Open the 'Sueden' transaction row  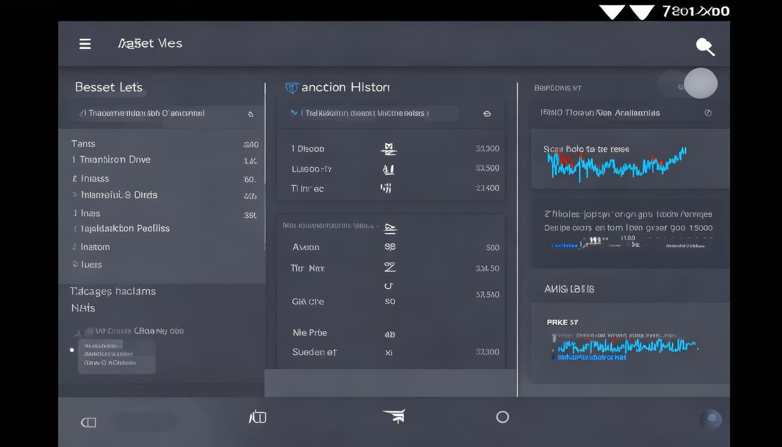pyautogui.click(x=314, y=352)
